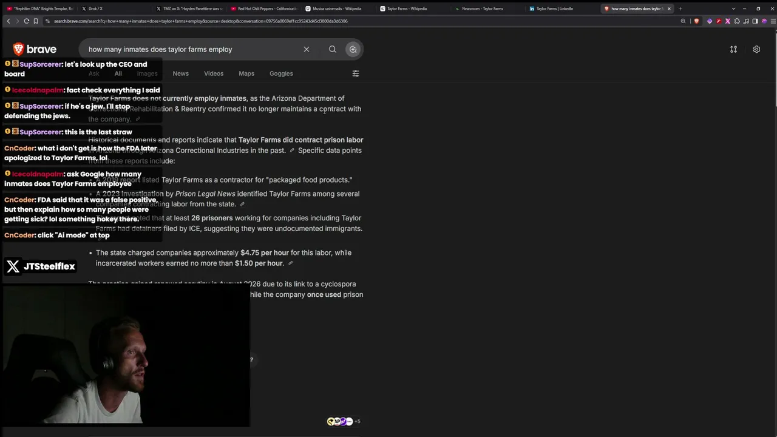The width and height of the screenshot is (777, 437).
Task: Go back to the previous page
Action: tap(8, 21)
